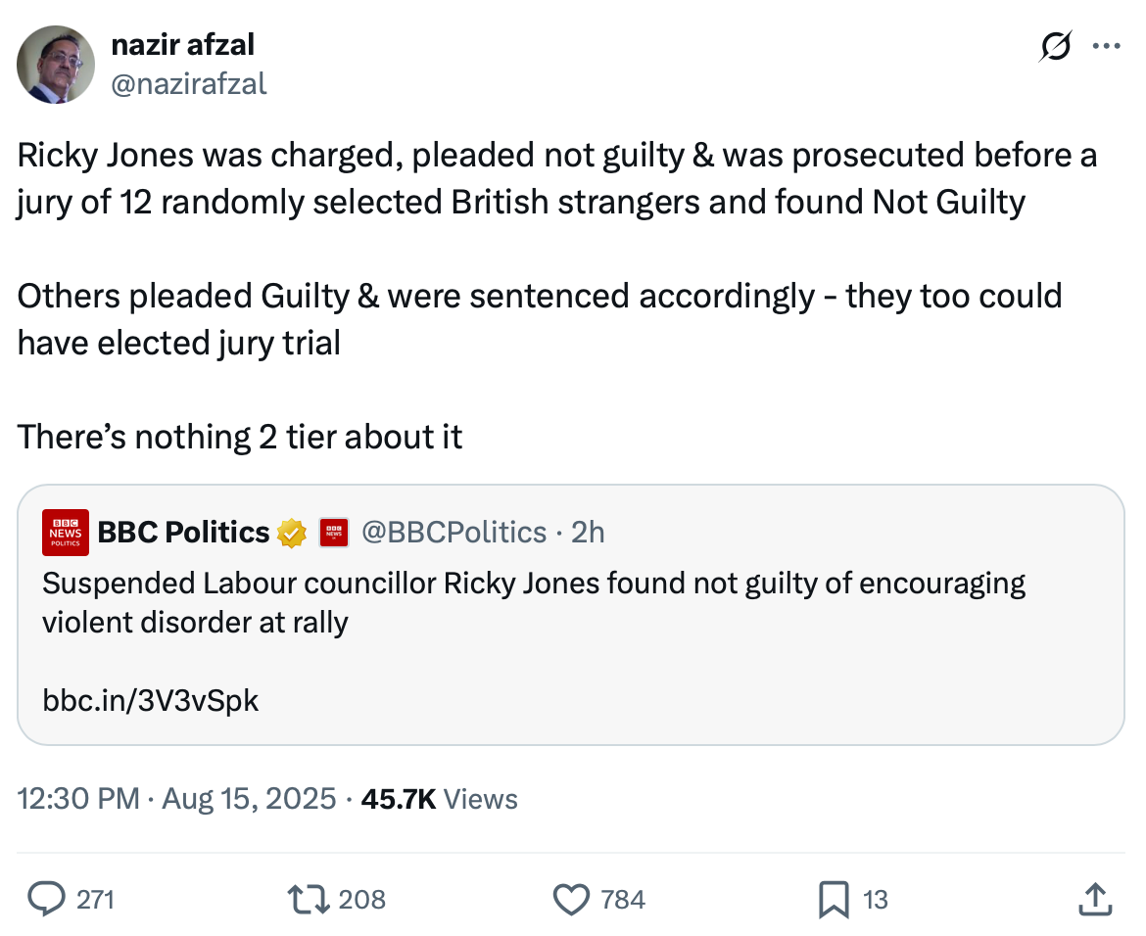Image resolution: width=1146 pixels, height=936 pixels.
Task: Open the BBC Politics account name
Action: 183,532
